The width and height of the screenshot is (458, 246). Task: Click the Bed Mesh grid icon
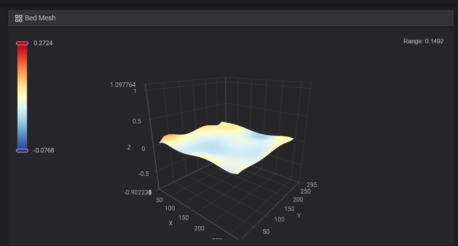coord(19,18)
